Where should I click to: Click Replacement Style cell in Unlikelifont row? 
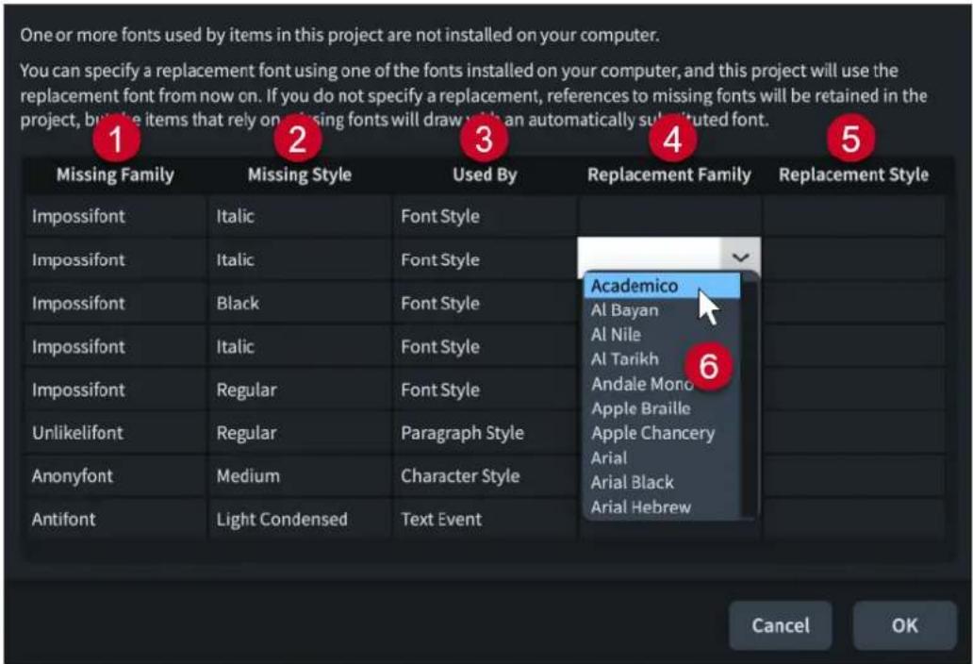point(854,433)
